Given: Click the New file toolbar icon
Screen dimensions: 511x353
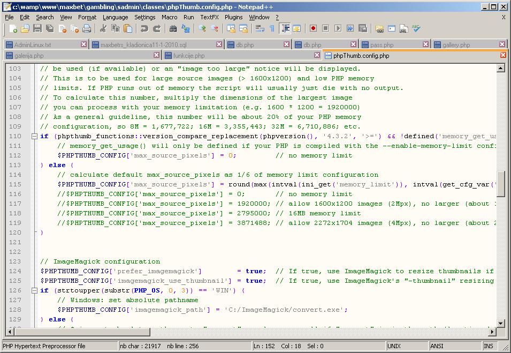Looking at the screenshot, I should click(12, 28).
